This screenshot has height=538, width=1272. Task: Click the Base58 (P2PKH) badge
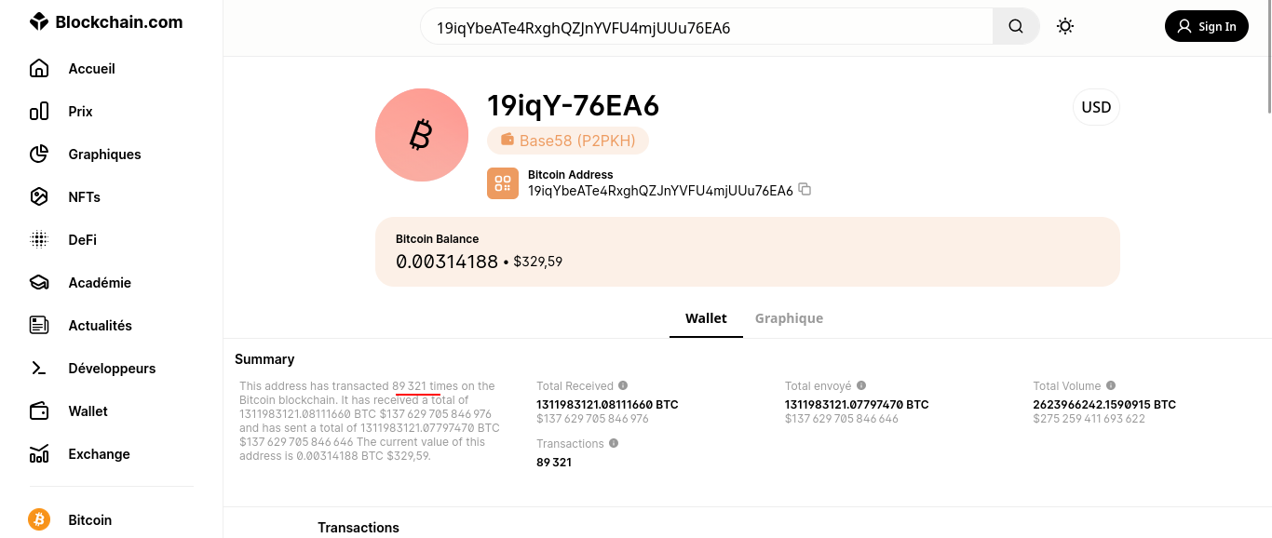pyautogui.click(x=568, y=141)
